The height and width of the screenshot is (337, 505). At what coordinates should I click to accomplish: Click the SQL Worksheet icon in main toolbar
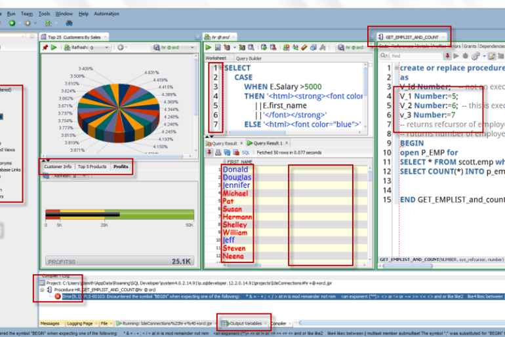point(49,23)
